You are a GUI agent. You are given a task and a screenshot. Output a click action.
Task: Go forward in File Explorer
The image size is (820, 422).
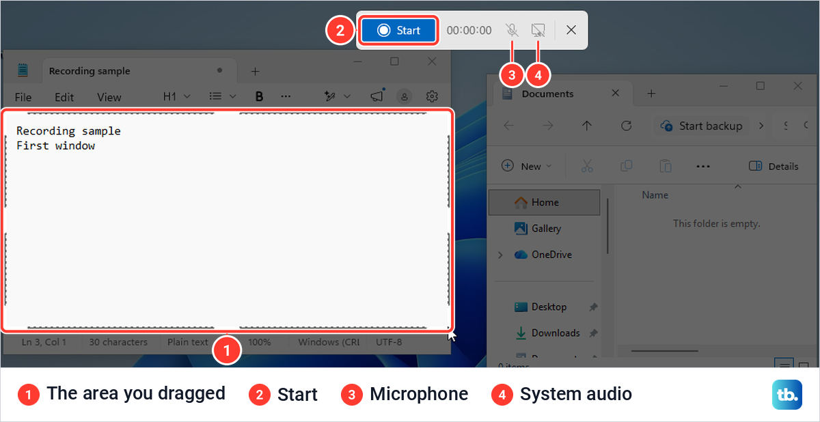547,126
